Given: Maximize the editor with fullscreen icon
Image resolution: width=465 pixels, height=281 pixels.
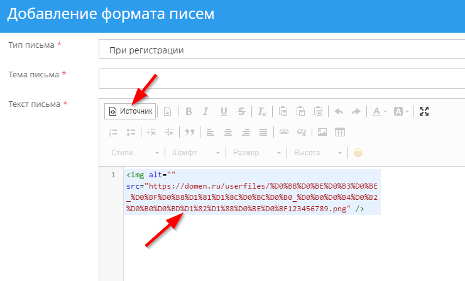Looking at the screenshot, I should (x=424, y=111).
